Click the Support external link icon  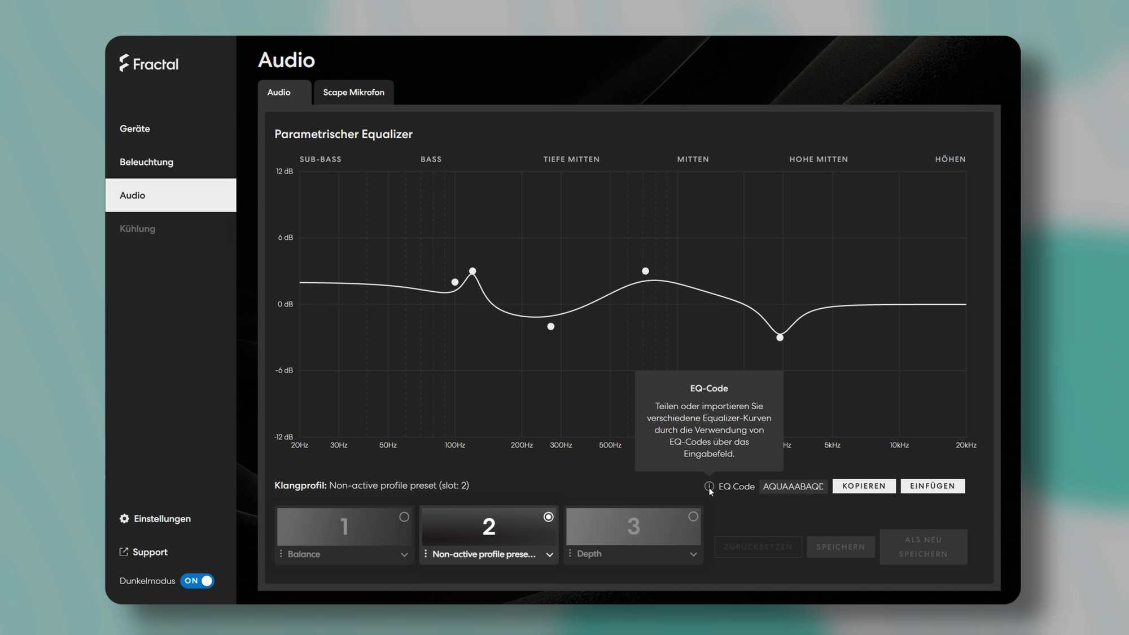click(124, 552)
